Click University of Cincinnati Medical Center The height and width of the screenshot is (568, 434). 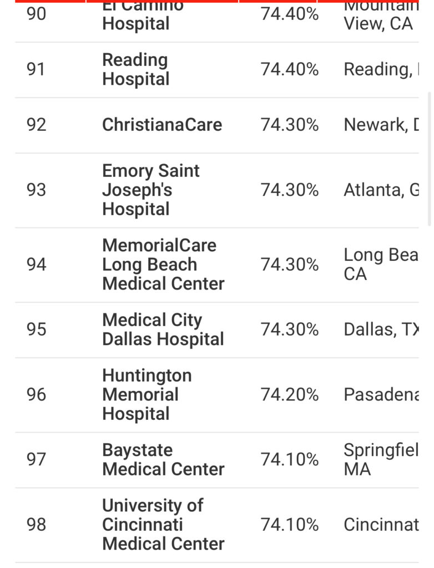(x=163, y=524)
